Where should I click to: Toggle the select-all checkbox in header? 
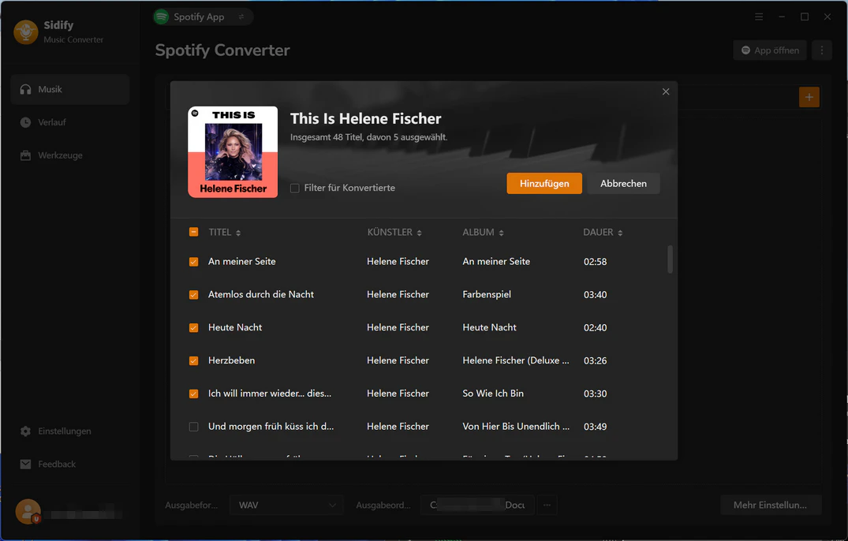(193, 232)
